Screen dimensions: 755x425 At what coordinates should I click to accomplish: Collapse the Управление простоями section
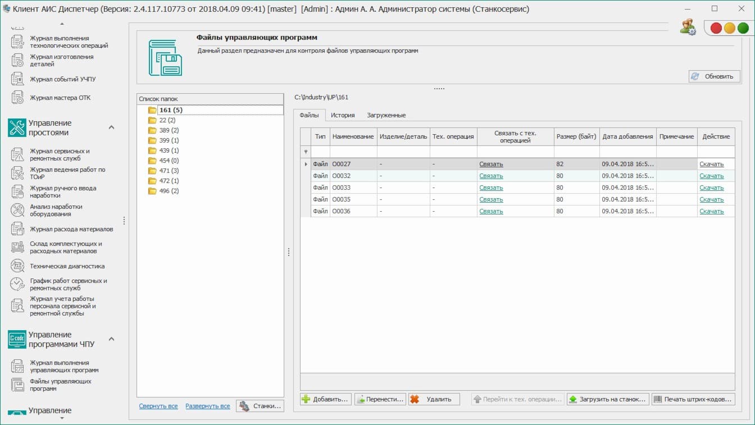tap(111, 127)
